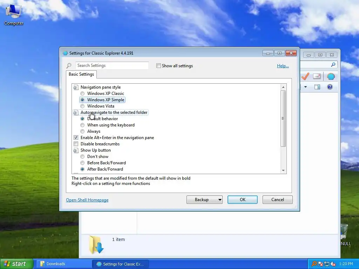Open Classic Explorer settings via blue shell icon

point(331,76)
